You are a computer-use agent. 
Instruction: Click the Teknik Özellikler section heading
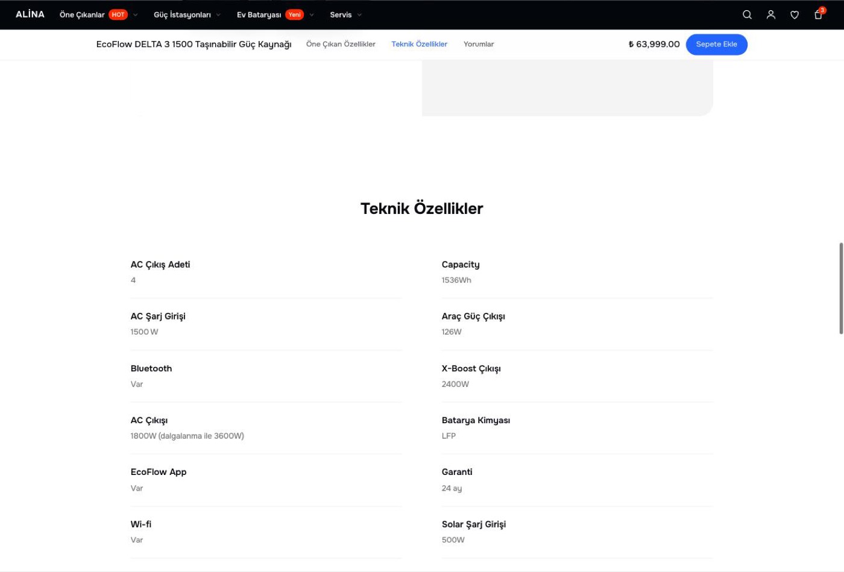pyautogui.click(x=421, y=209)
